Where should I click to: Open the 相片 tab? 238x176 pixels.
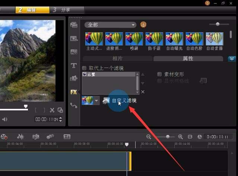[x=117, y=59]
